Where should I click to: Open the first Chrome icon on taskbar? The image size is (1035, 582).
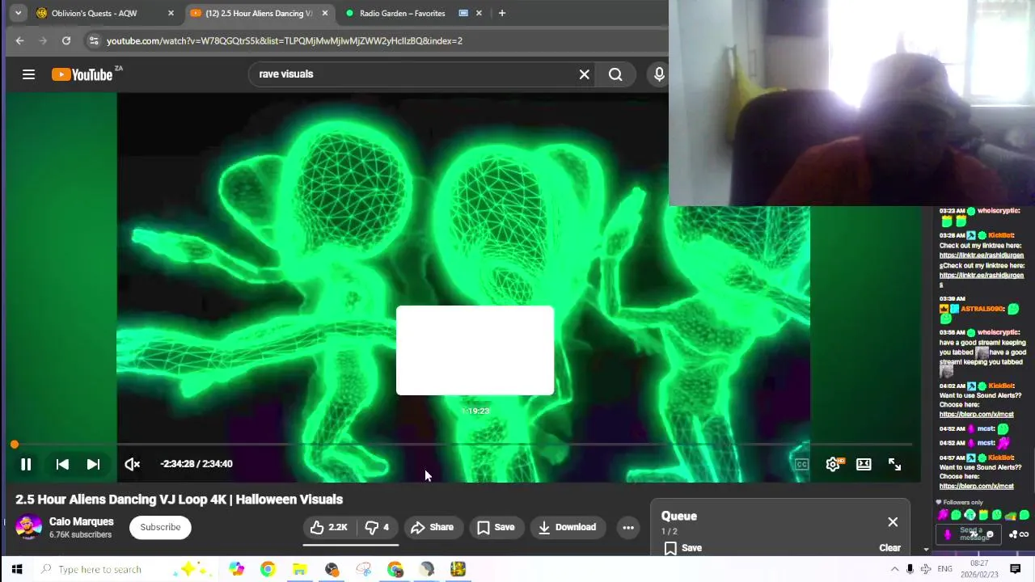tap(268, 569)
